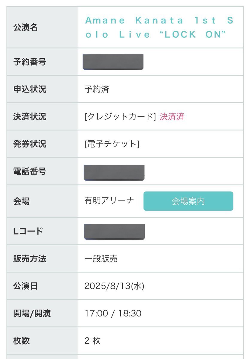The height and width of the screenshot is (359, 250).
Task: Click the 発券状況 row label
Action: (x=30, y=144)
